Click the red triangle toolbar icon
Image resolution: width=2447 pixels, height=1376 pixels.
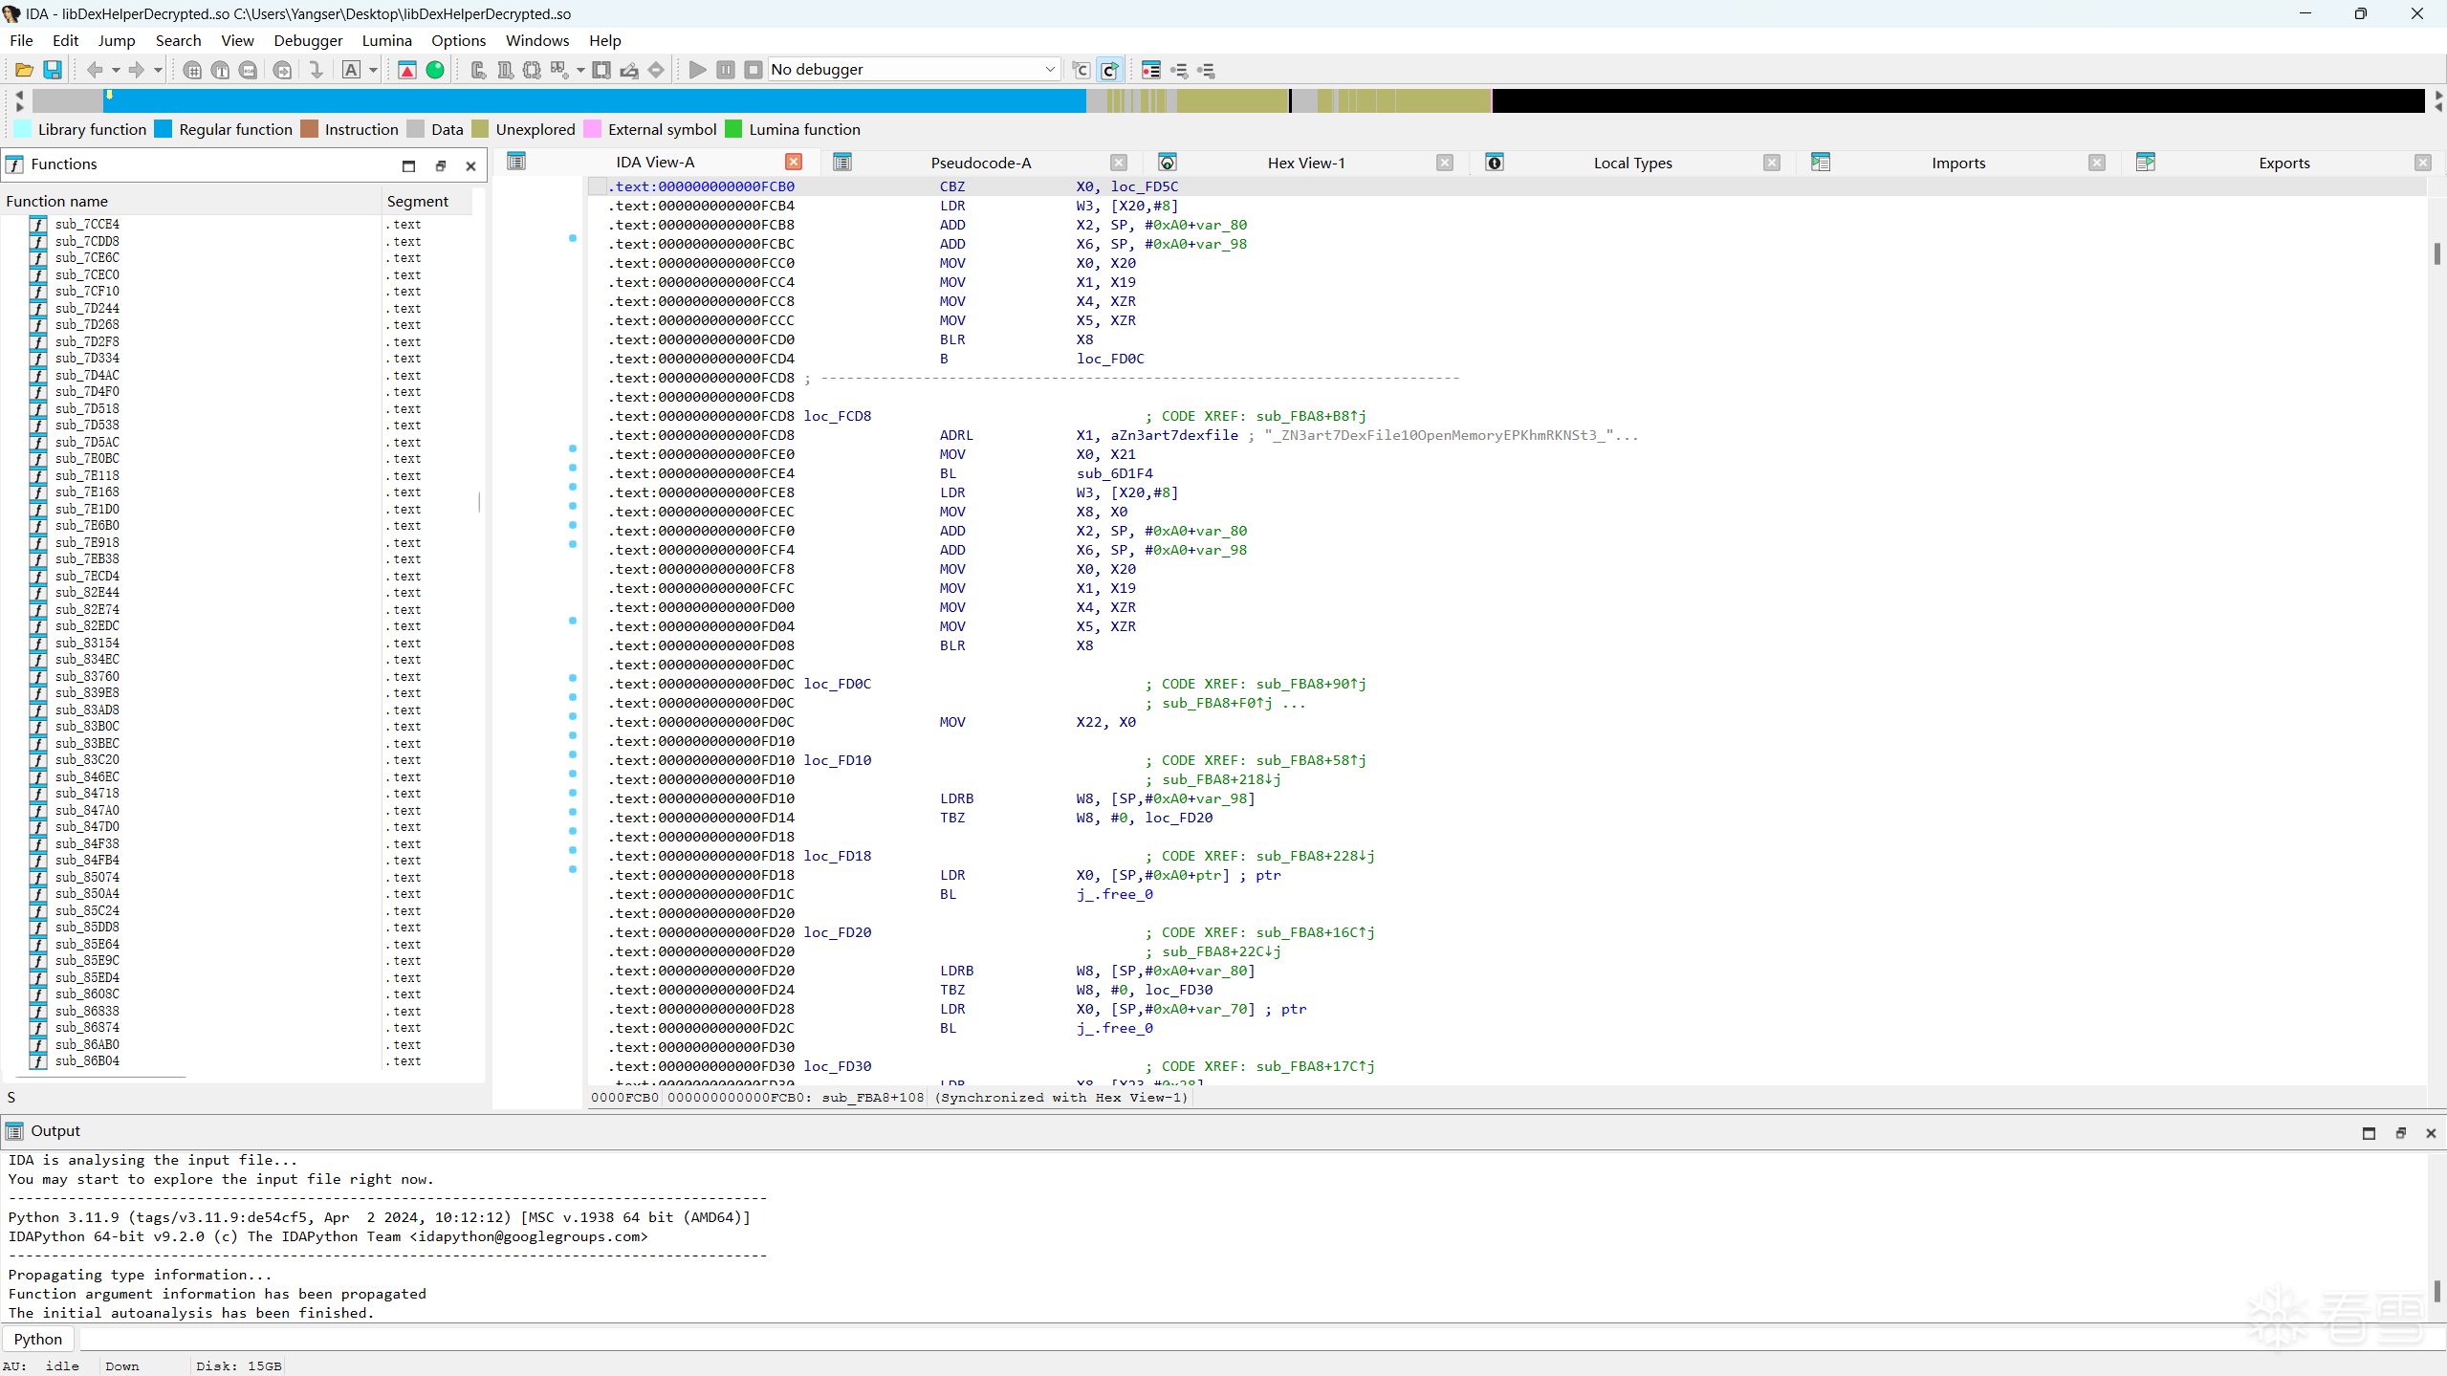[x=406, y=70]
